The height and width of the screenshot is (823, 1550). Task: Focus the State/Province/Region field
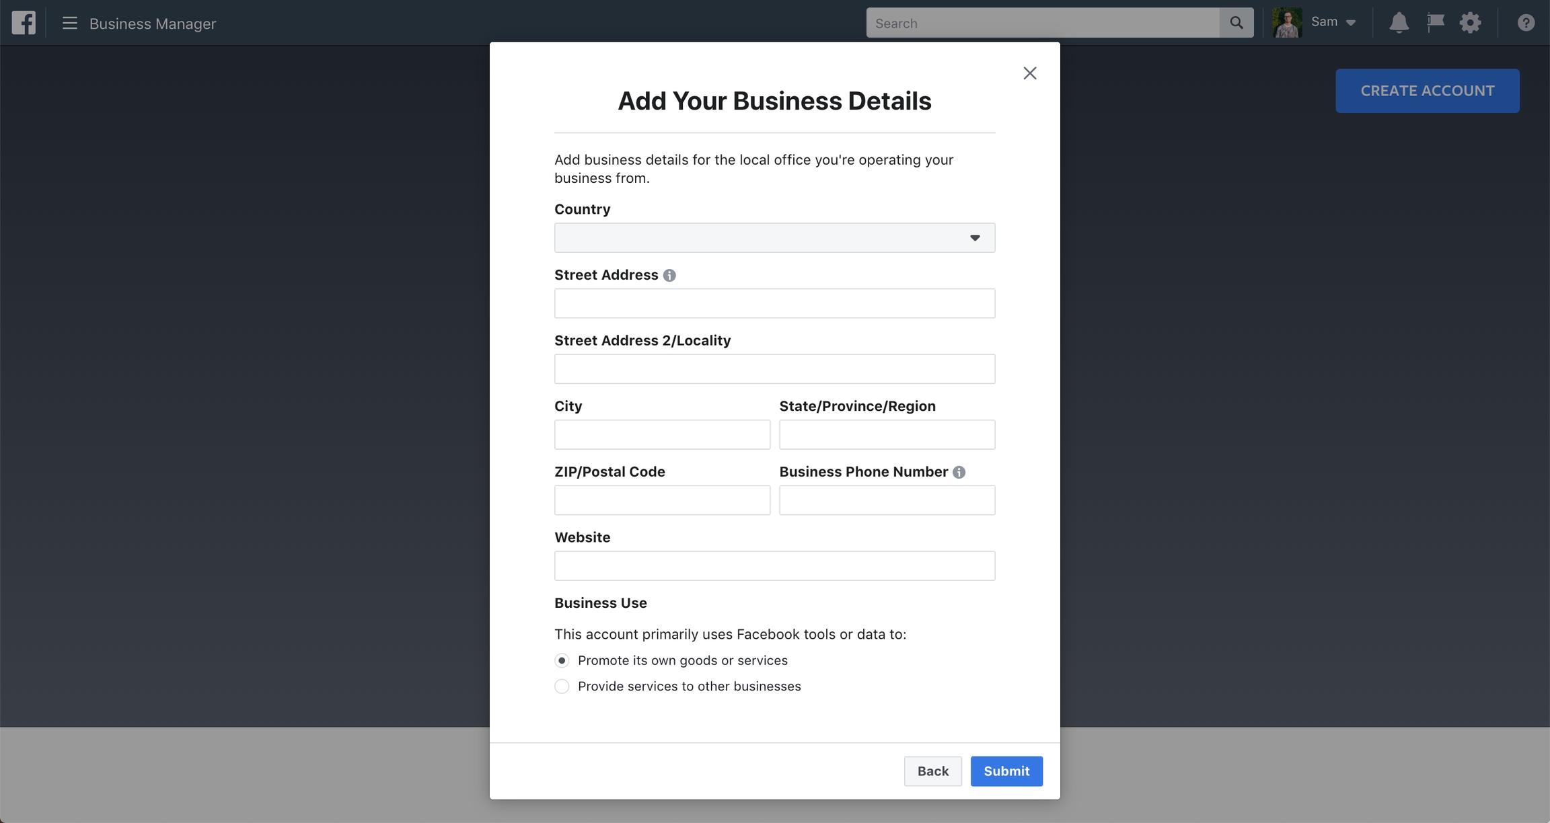(887, 434)
